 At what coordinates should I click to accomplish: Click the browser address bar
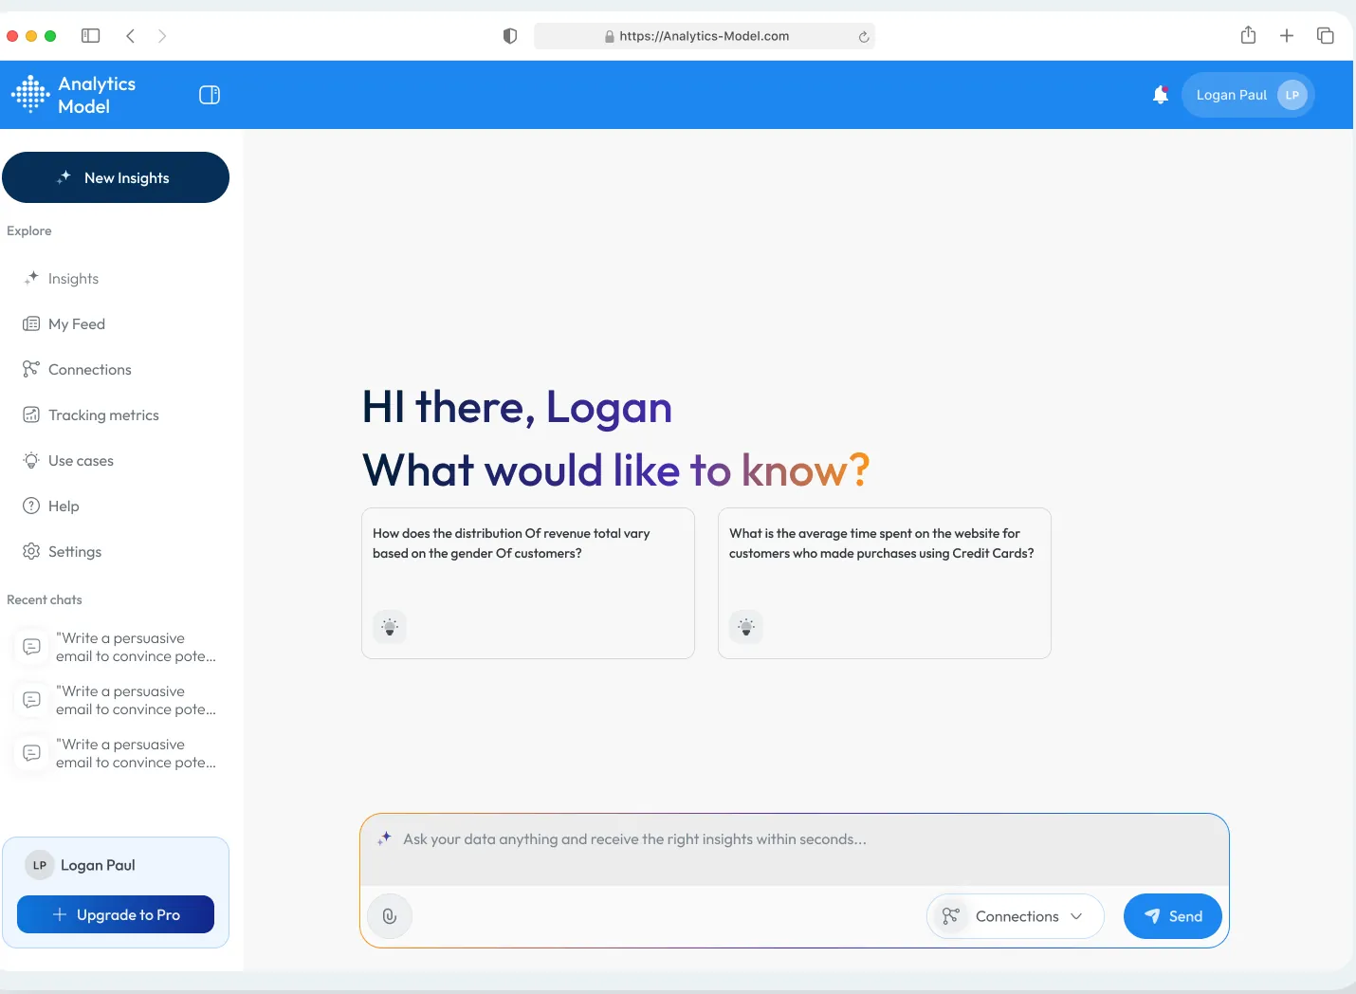705,36
